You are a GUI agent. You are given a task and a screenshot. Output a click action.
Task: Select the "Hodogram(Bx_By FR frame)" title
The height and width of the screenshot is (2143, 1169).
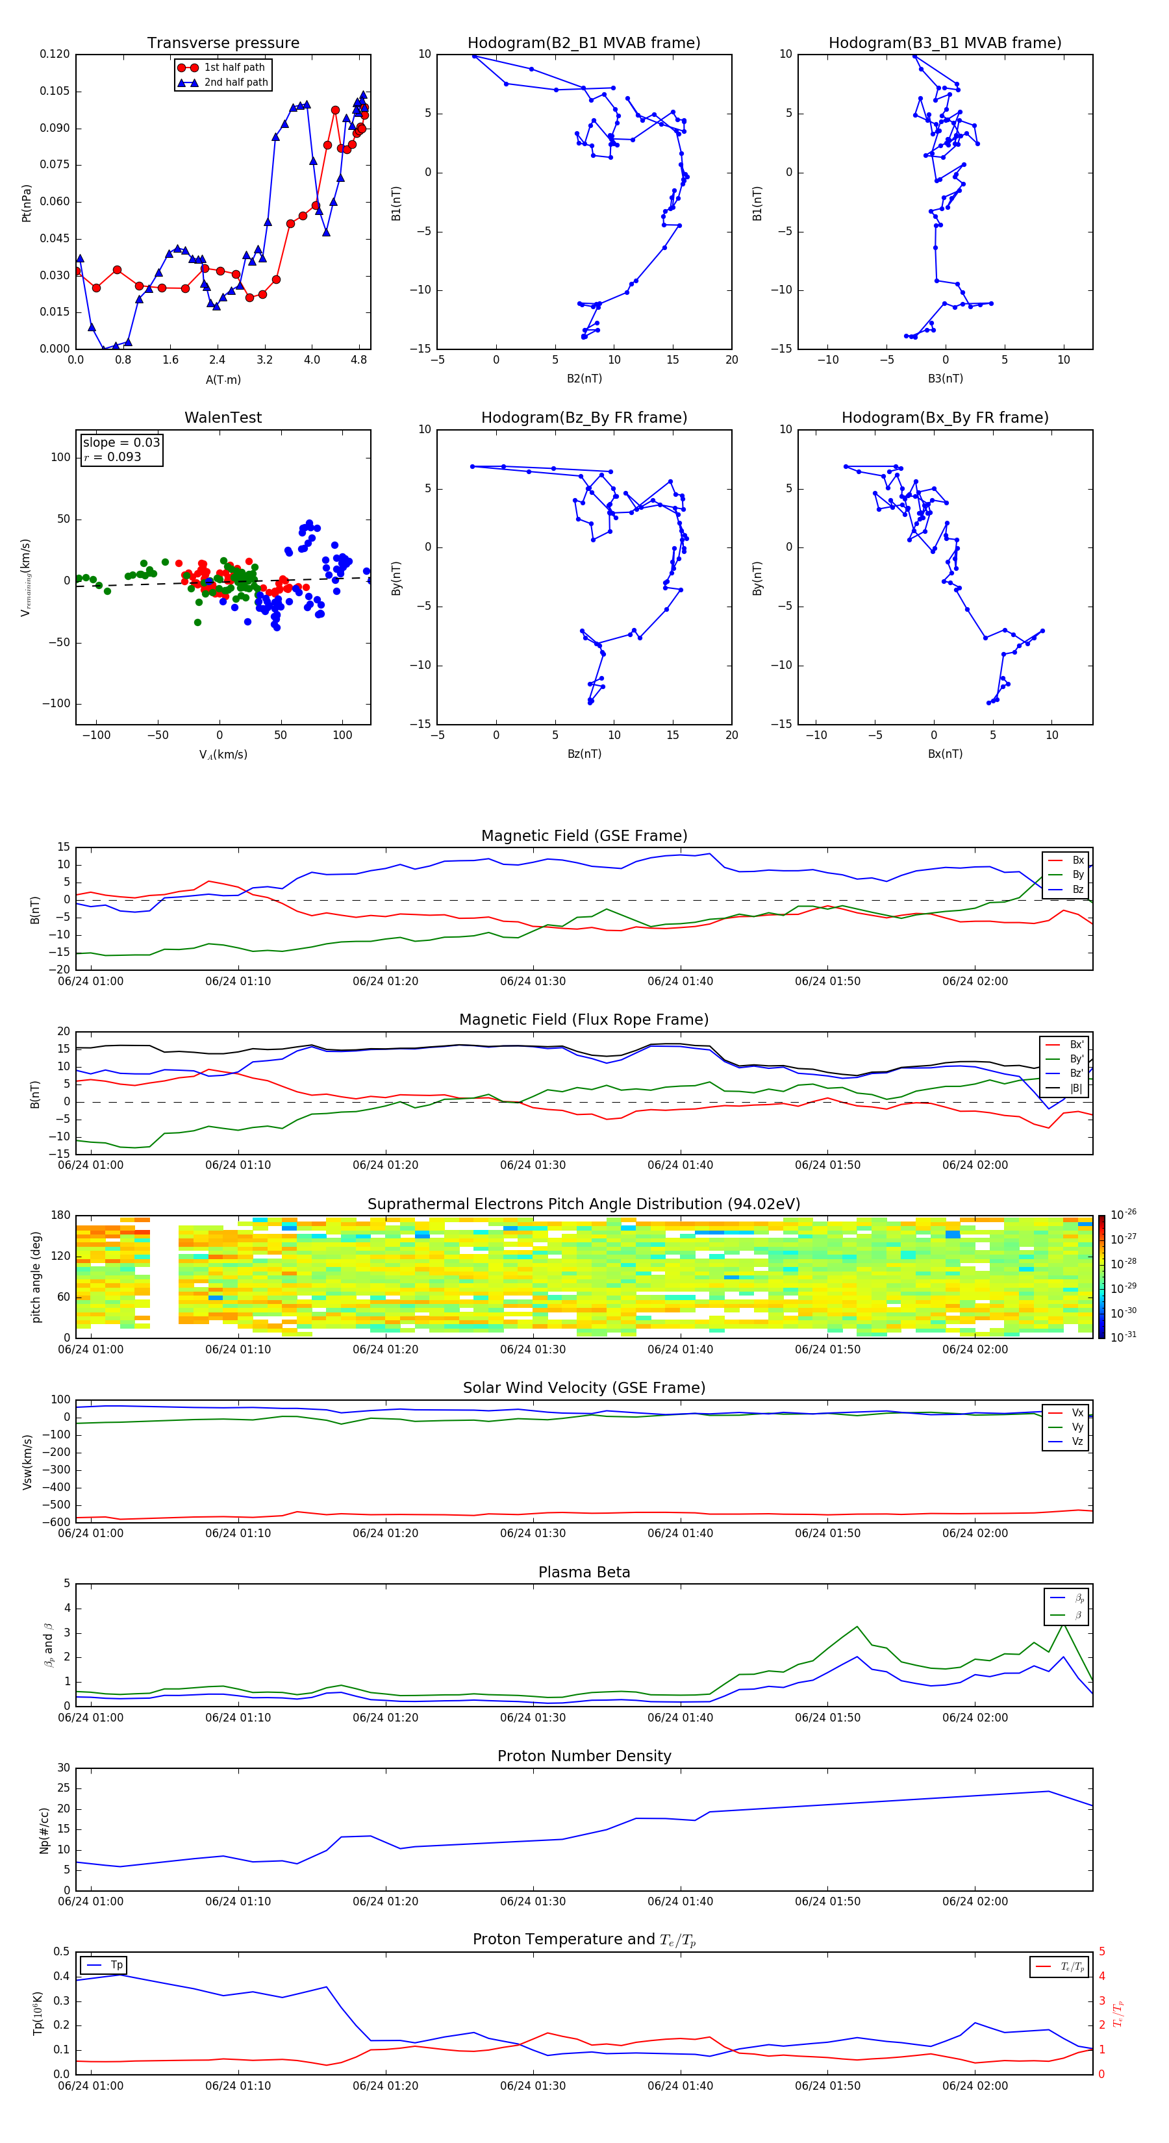point(945,418)
